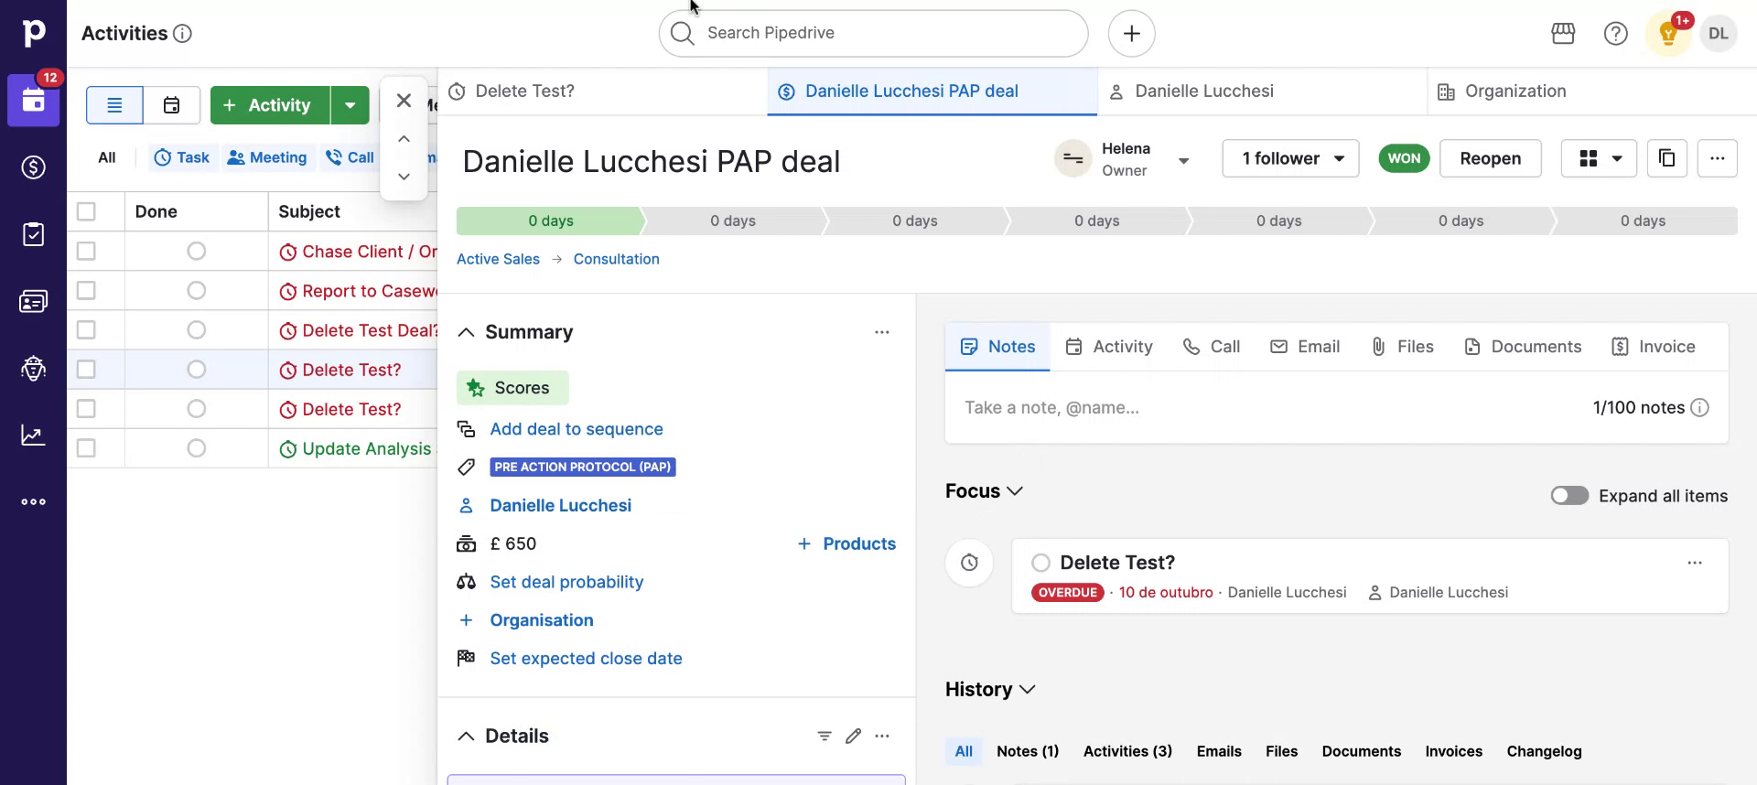Open Sales Assistant lightbulb icon
This screenshot has width=1757, height=785.
(x=1667, y=34)
